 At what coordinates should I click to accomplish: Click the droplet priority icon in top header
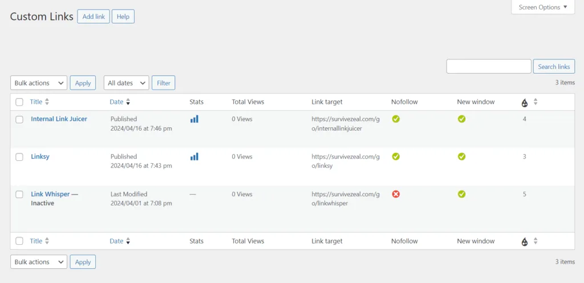[525, 102]
